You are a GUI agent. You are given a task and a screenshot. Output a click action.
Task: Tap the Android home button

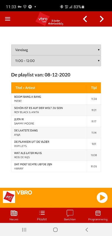coord(56,230)
